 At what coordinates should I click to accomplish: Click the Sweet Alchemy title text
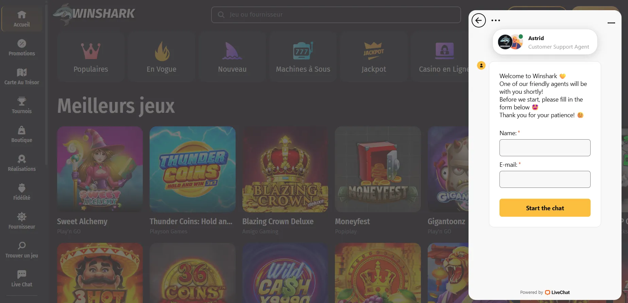tap(82, 221)
